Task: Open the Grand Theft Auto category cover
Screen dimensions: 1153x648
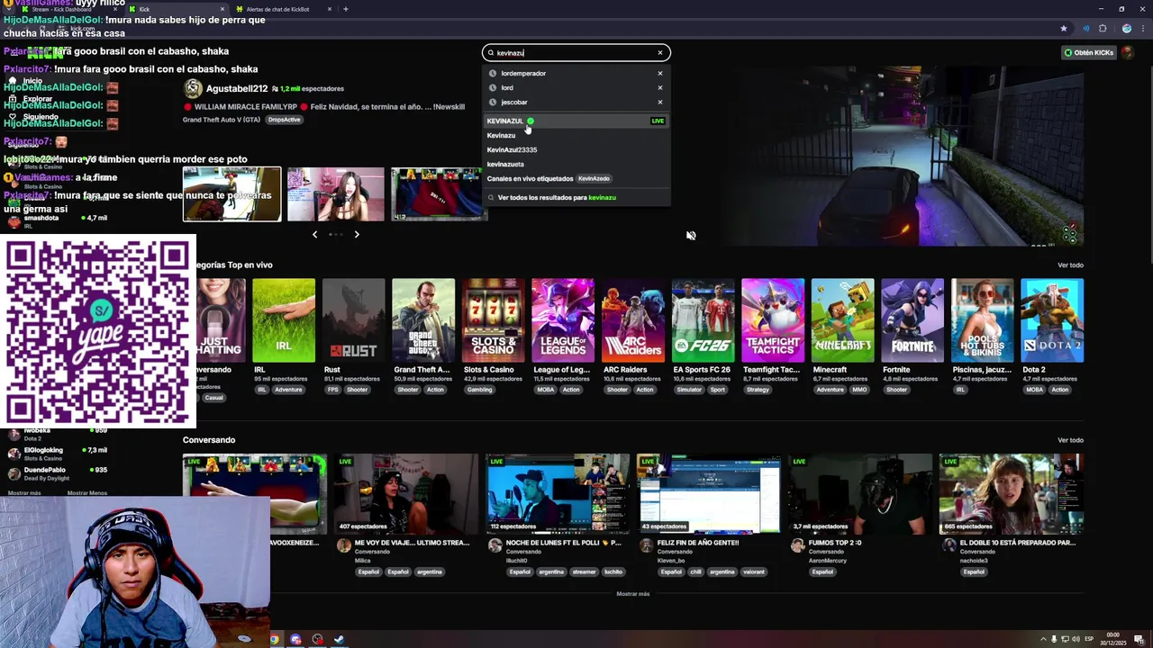Action: 423,320
